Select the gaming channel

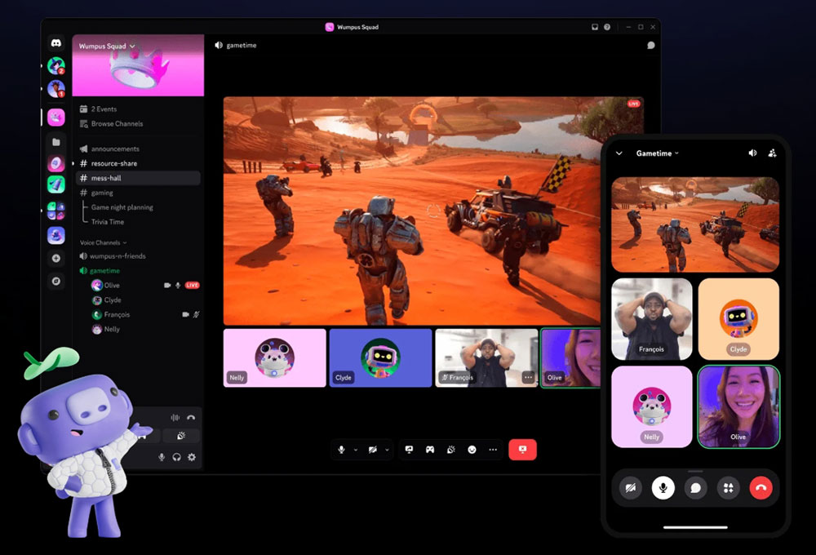138,193
